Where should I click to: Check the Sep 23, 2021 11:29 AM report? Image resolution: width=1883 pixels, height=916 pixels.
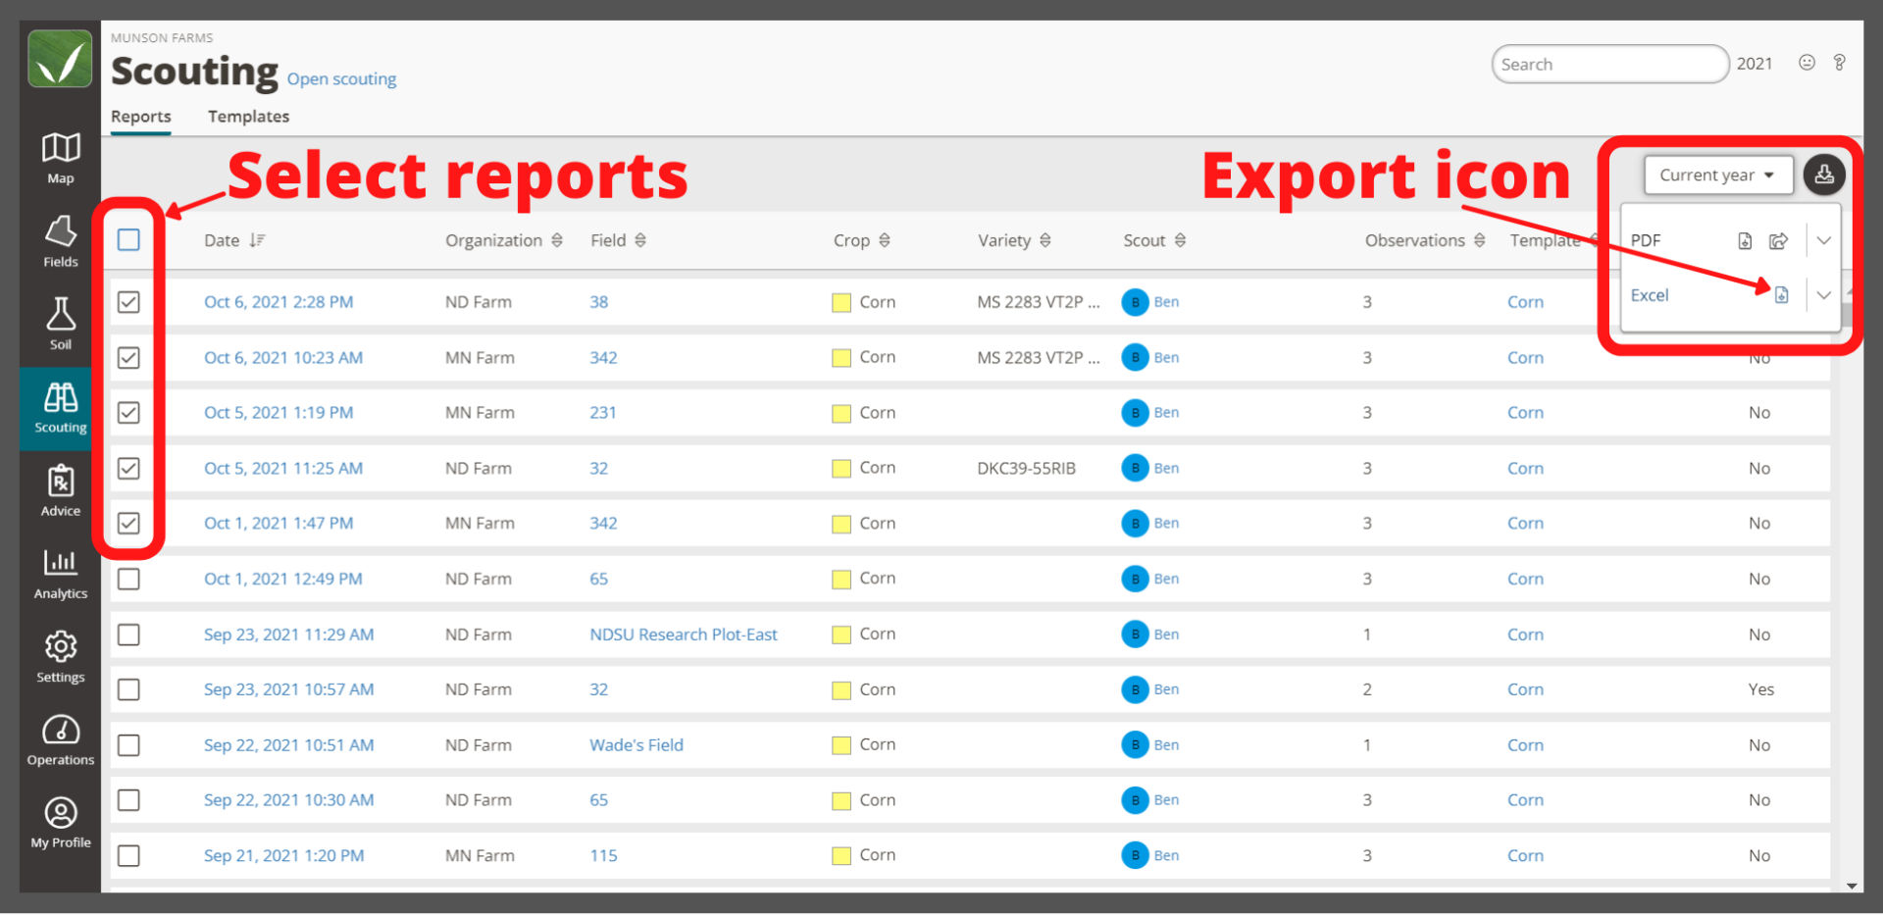128,635
